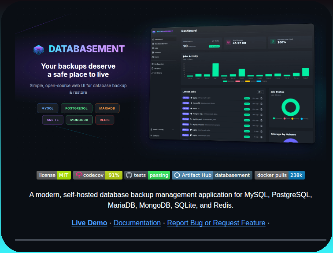Open the Artifact Hub databasement badge
Image resolution: width=333 pixels, height=253 pixels.
[x=212, y=175]
